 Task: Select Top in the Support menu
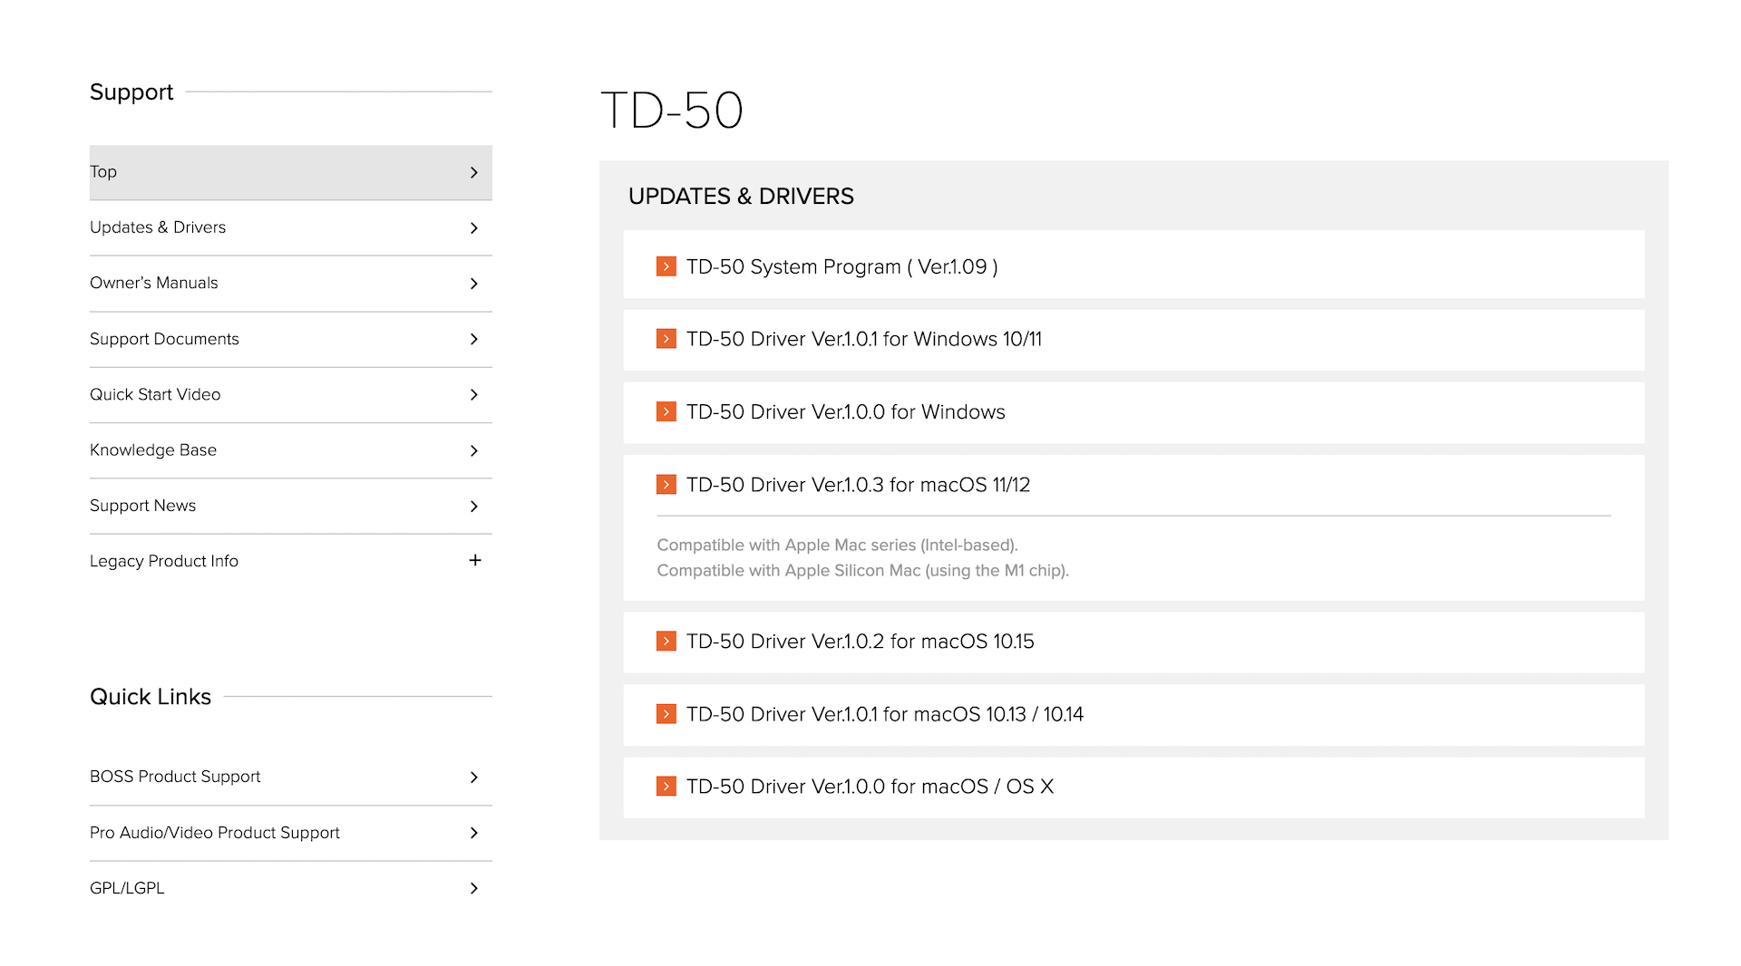tap(103, 172)
